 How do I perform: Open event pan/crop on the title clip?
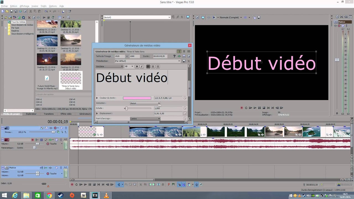tap(98, 135)
